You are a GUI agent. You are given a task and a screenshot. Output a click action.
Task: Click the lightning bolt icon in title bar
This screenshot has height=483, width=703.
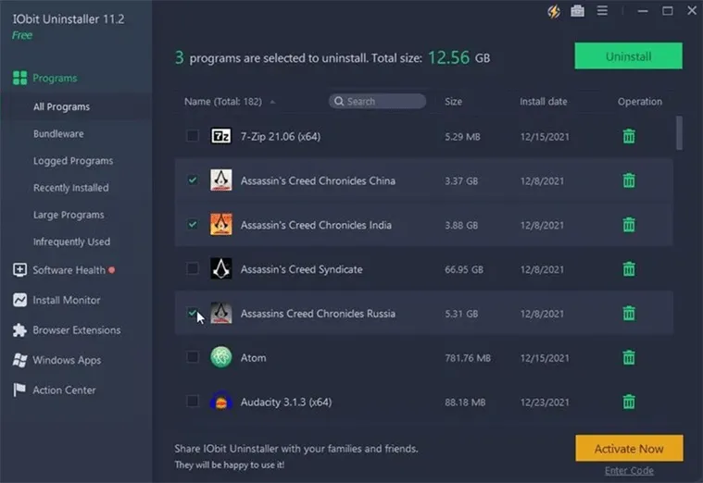pos(554,11)
